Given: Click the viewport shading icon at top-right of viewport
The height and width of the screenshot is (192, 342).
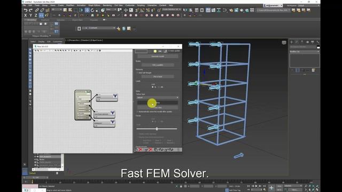Looking at the screenshot, I should 284,43.
